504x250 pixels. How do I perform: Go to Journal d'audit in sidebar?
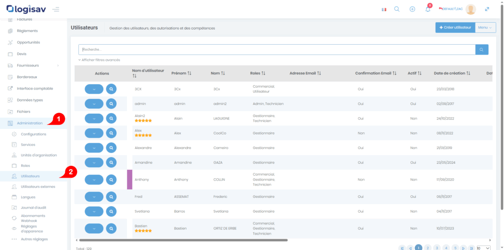coord(33,208)
